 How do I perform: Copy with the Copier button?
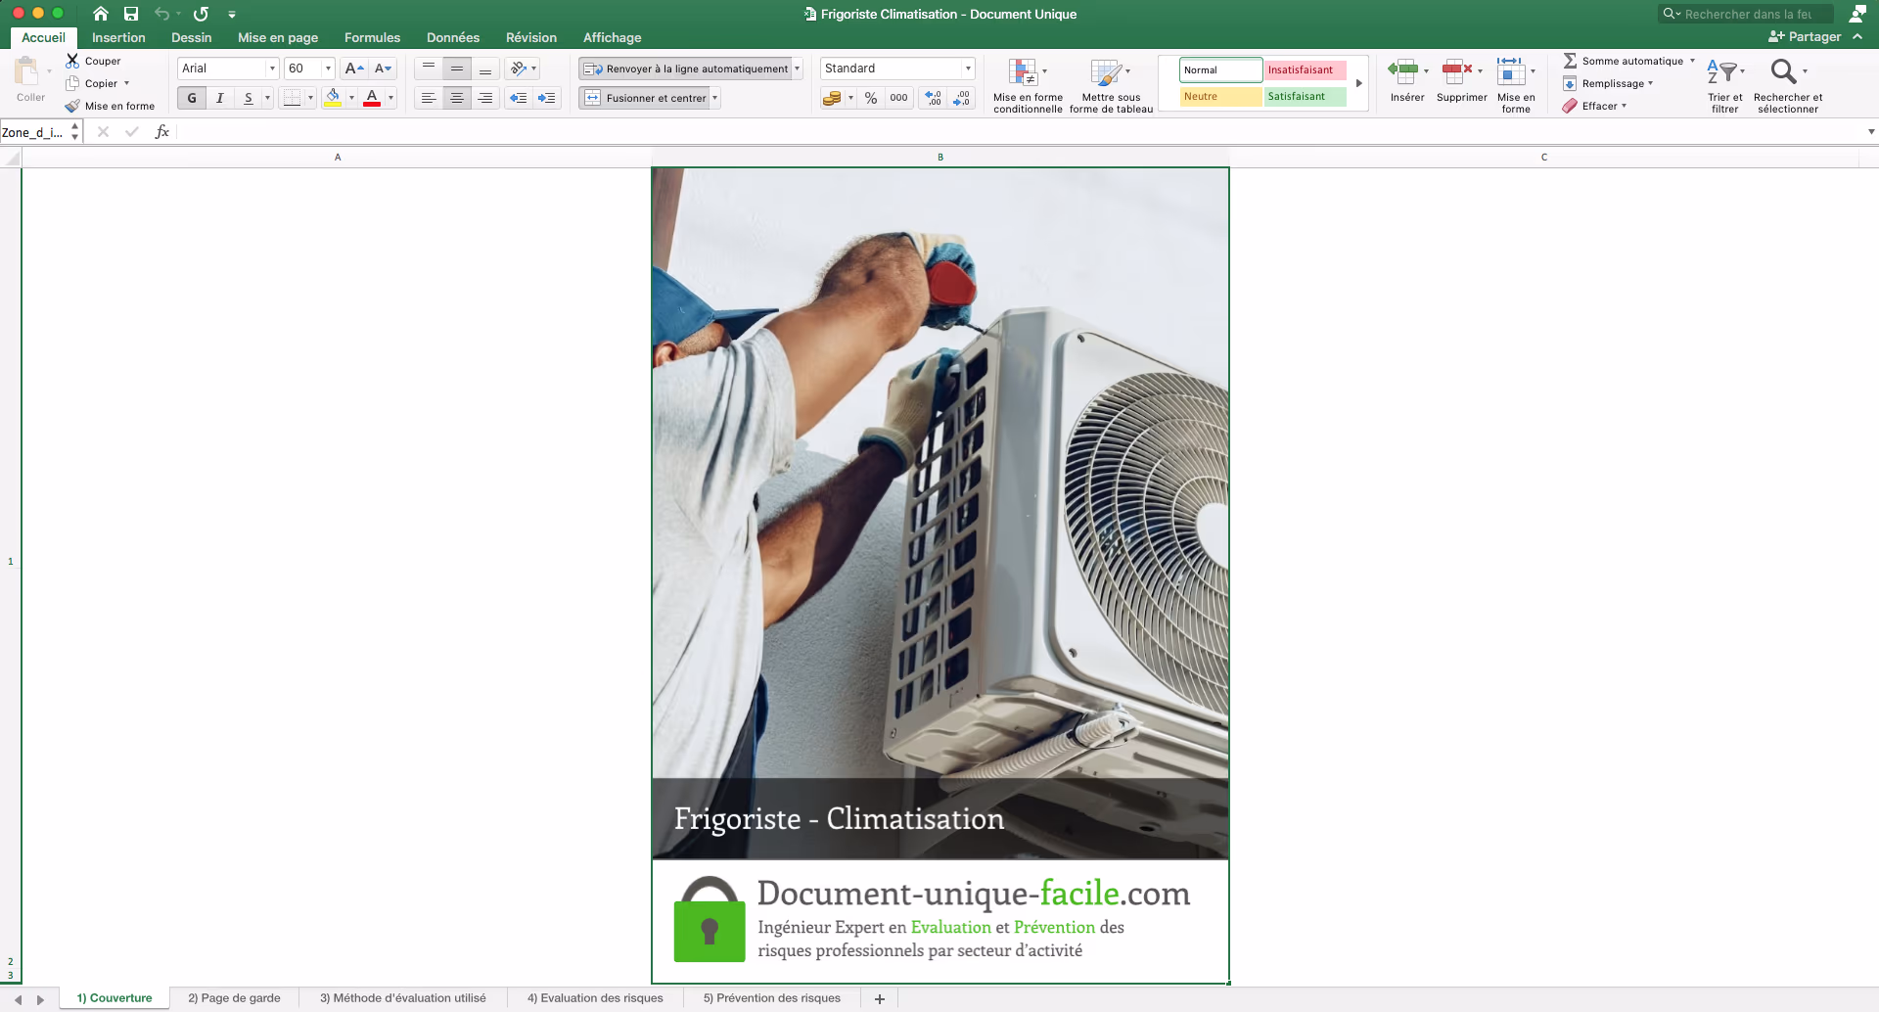tap(93, 83)
